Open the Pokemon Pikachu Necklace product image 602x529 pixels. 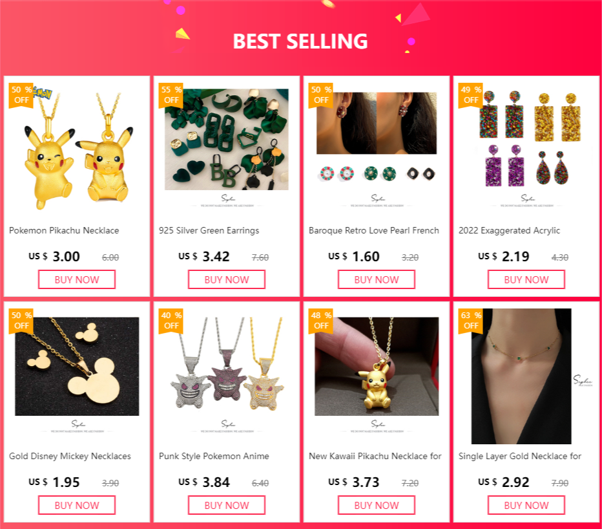[77, 150]
